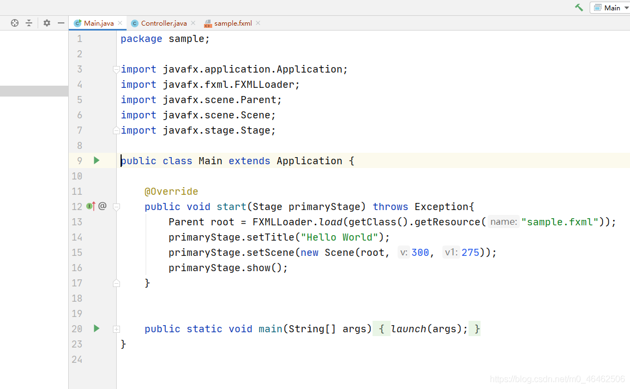Close the Main.java tab
The width and height of the screenshot is (630, 389).
click(x=120, y=23)
